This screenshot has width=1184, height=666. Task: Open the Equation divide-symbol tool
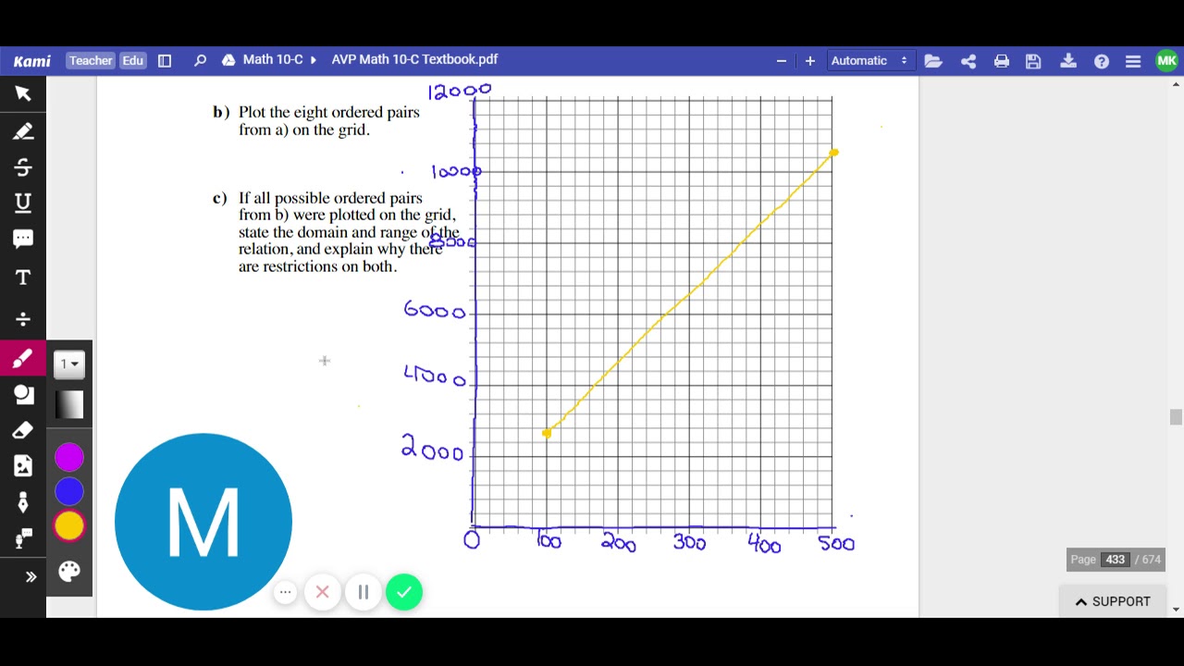(x=23, y=319)
